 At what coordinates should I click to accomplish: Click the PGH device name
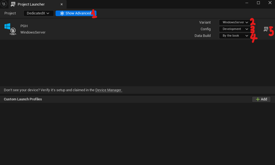(24, 26)
